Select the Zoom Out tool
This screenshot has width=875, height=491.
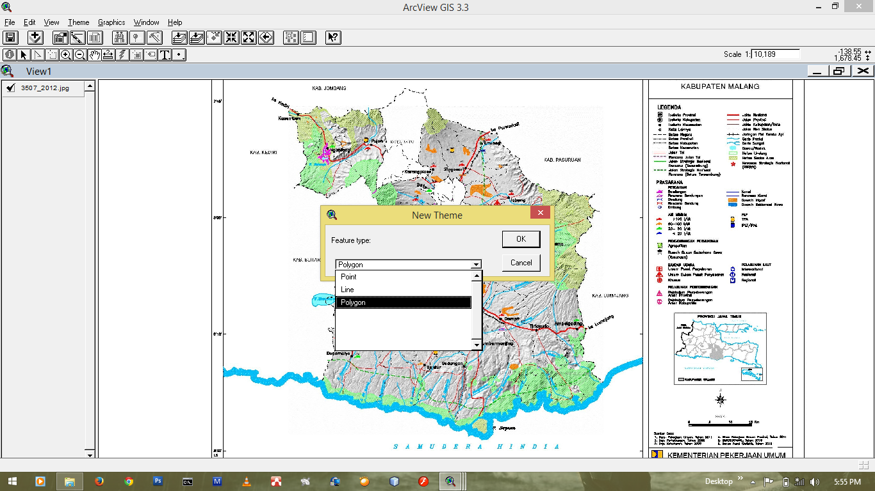point(80,55)
